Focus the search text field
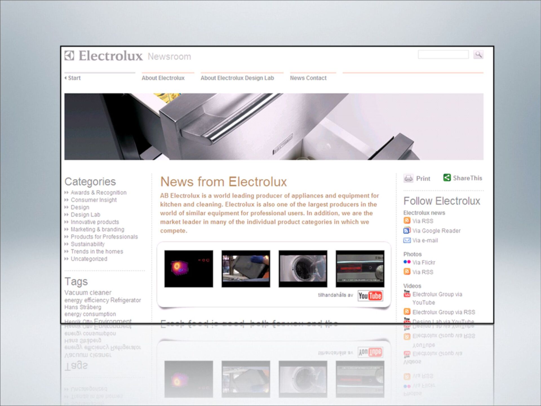541x406 pixels. pos(443,54)
